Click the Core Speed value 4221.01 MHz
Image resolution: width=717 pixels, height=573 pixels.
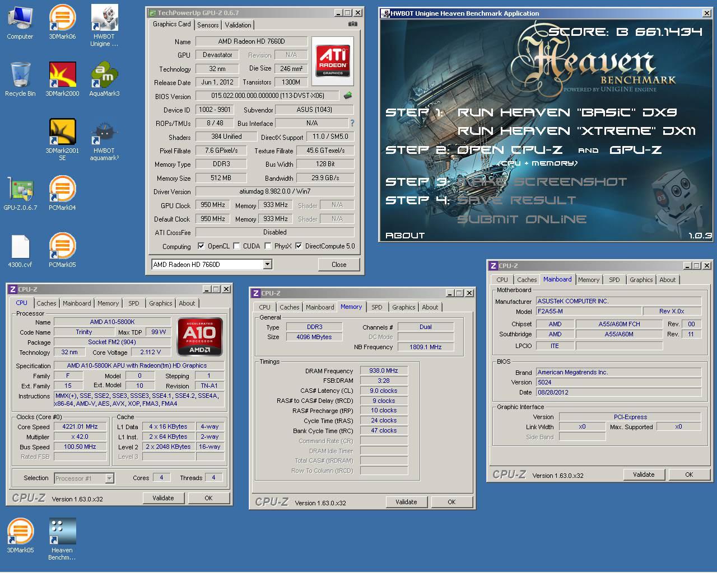tap(80, 426)
